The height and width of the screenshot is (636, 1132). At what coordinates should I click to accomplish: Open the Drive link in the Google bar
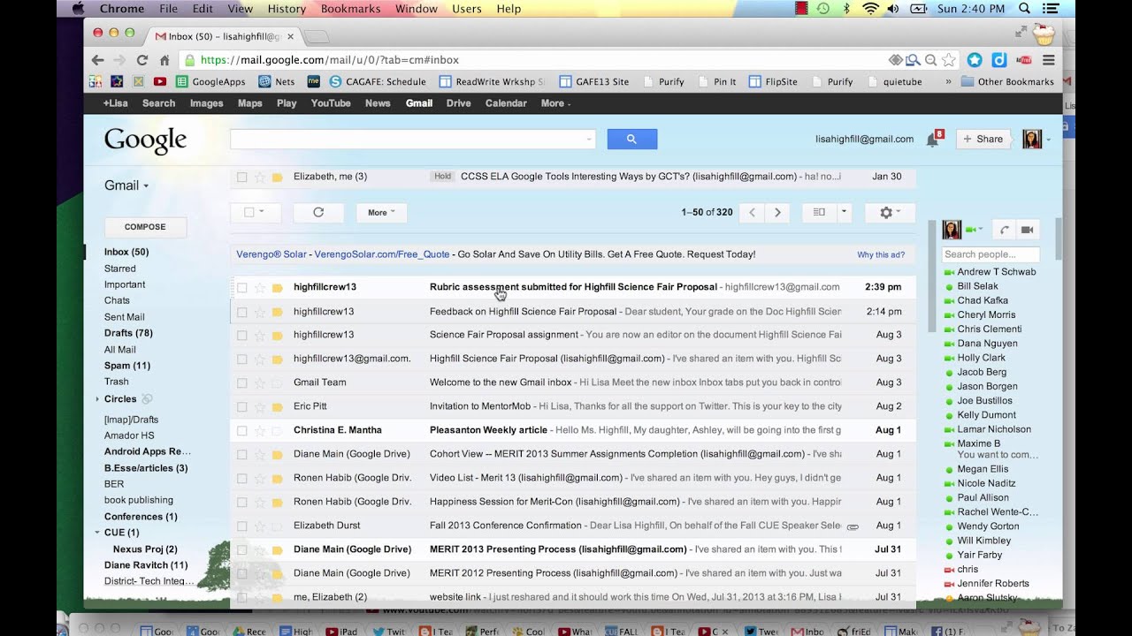pyautogui.click(x=458, y=103)
